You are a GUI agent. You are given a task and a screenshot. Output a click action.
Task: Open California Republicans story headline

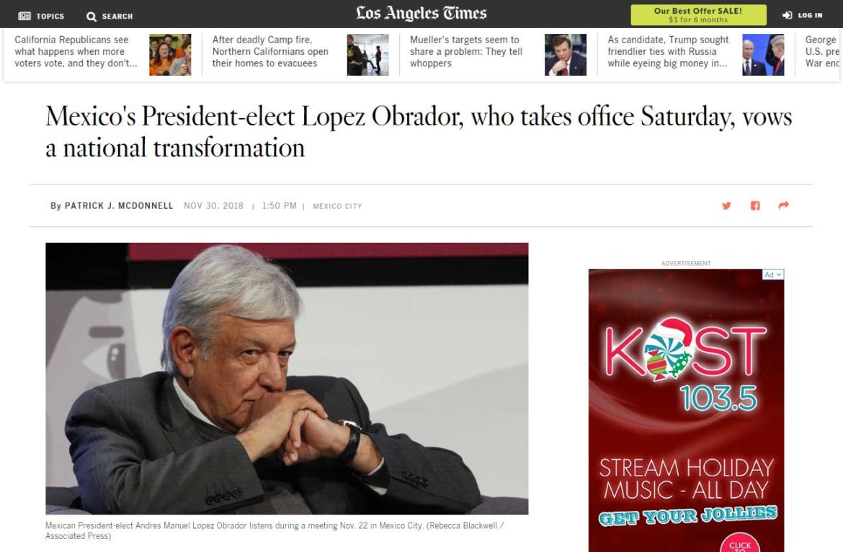coord(76,52)
